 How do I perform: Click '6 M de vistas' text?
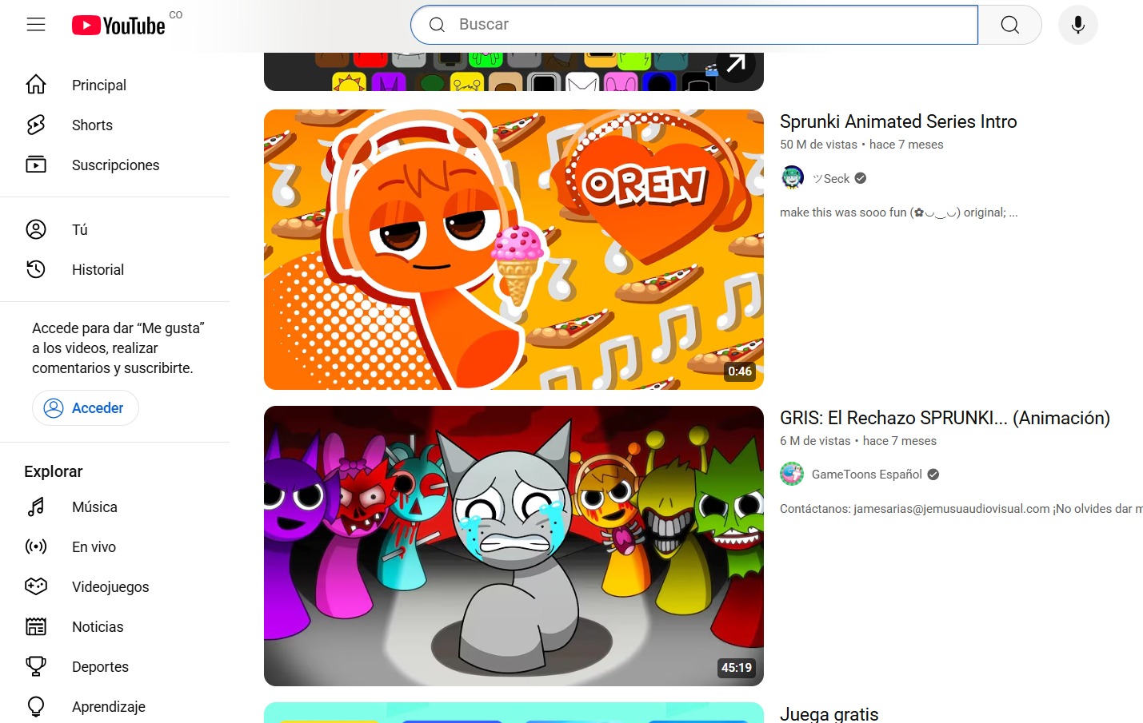point(815,441)
